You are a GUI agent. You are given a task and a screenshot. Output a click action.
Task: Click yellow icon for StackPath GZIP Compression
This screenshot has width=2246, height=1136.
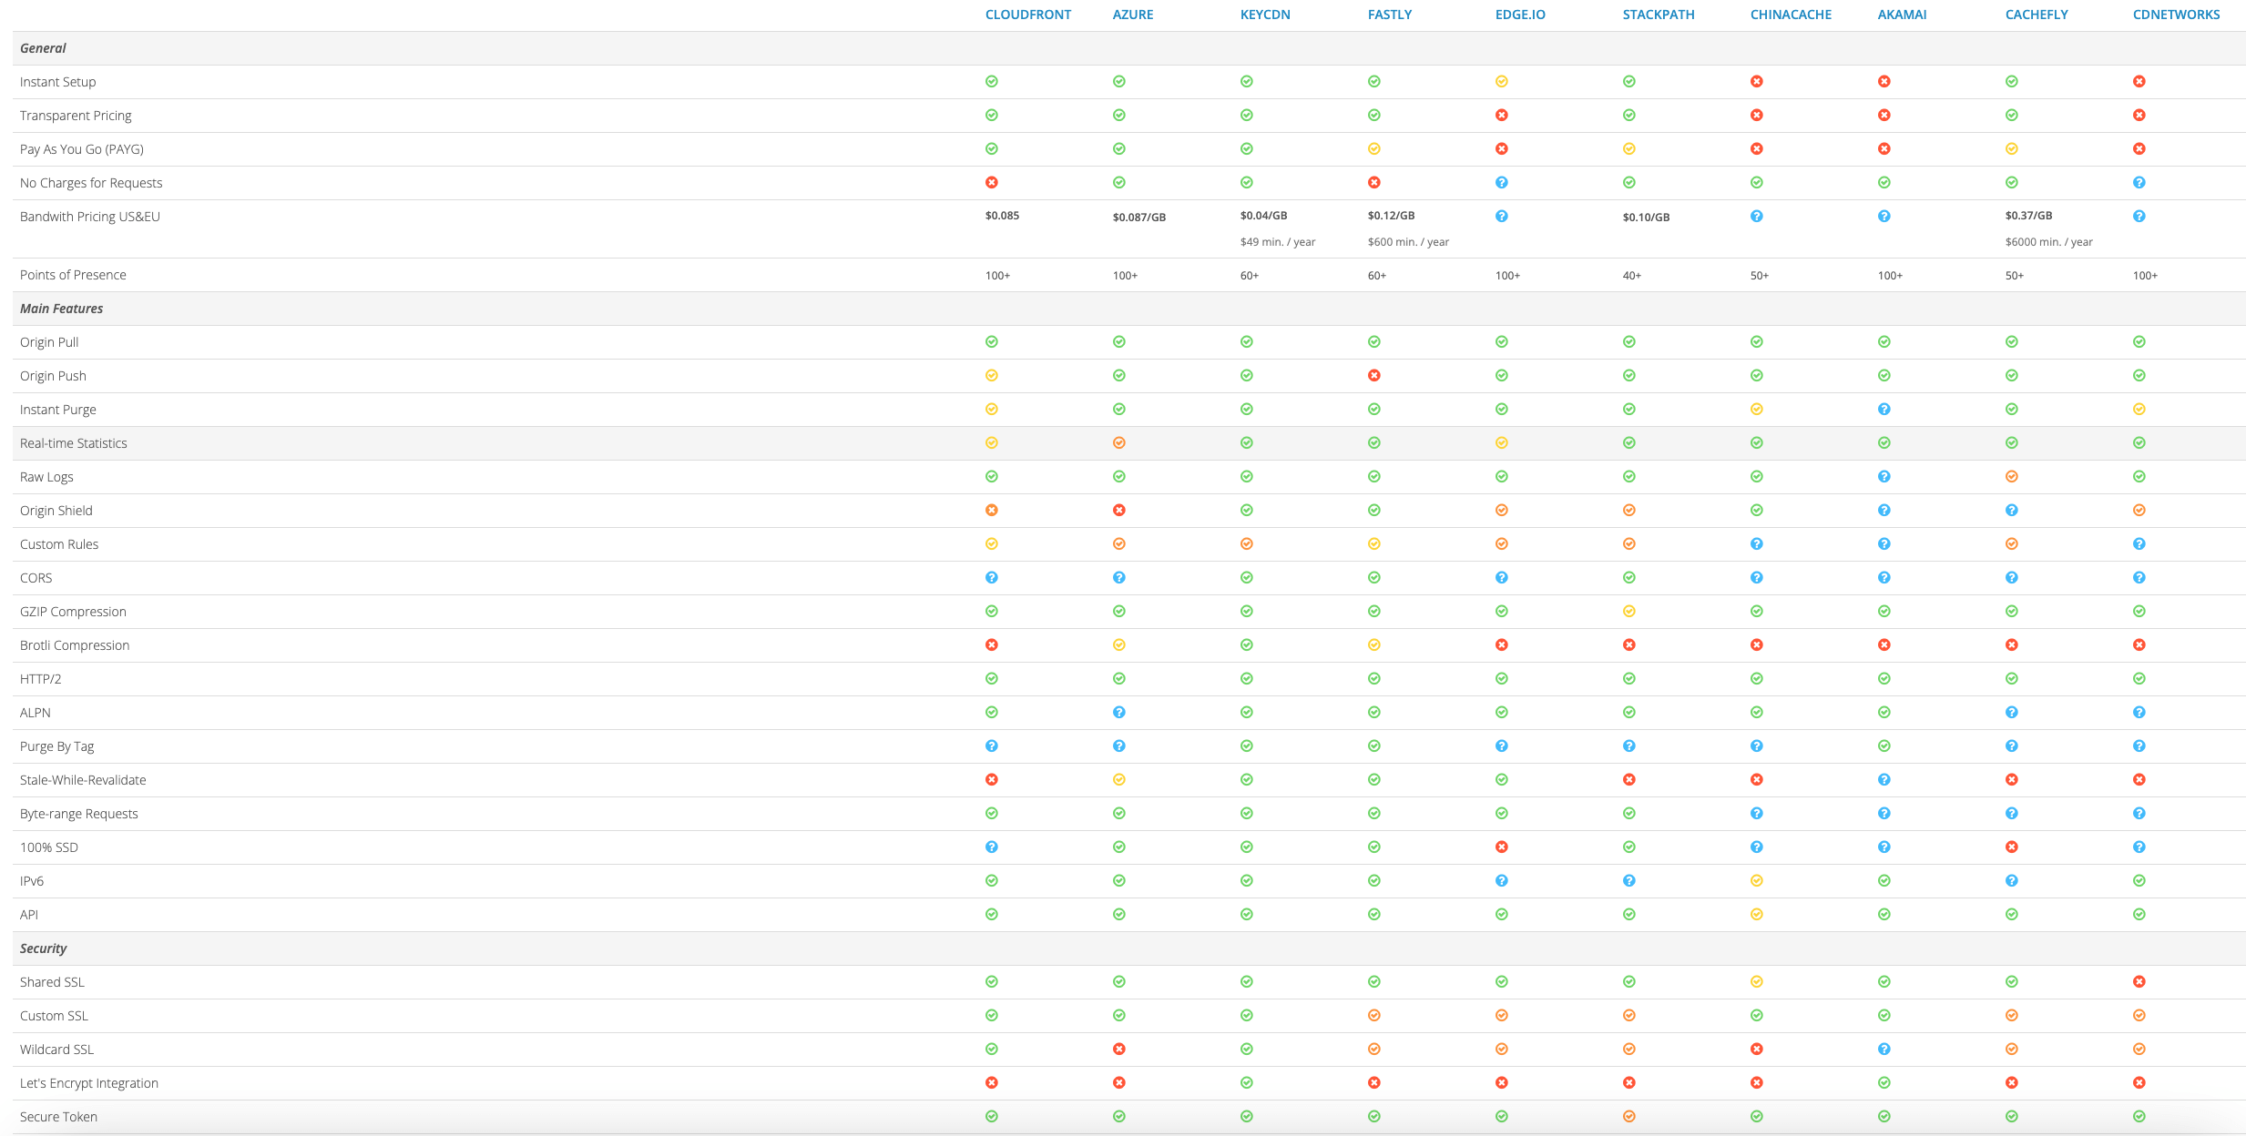coord(1629,612)
